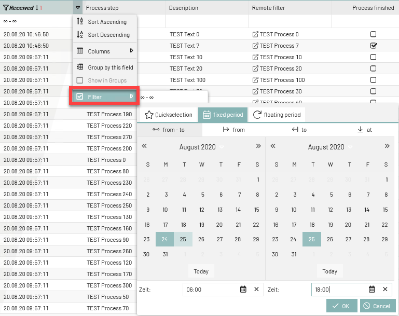Choose Sort Ascending from the column menu
Image resolution: width=399 pixels, height=316 pixels.
click(x=105, y=22)
